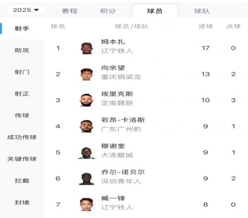Image resolution: width=248 pixels, height=218 pixels.
Task: Open 向余望's avatar photo
Action: pyautogui.click(x=87, y=74)
